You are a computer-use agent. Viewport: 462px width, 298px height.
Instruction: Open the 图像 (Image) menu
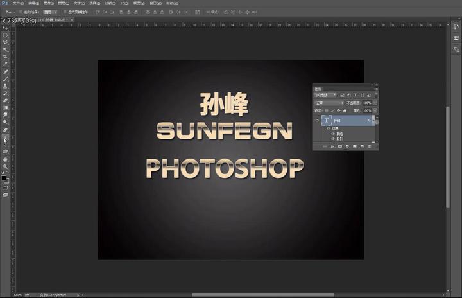tap(49, 3)
